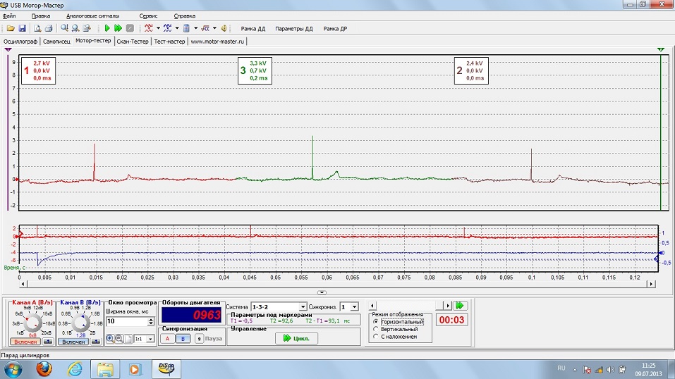This screenshot has height=379, width=675.
Task: Open Firefox from the taskbar
Action: coord(44,369)
